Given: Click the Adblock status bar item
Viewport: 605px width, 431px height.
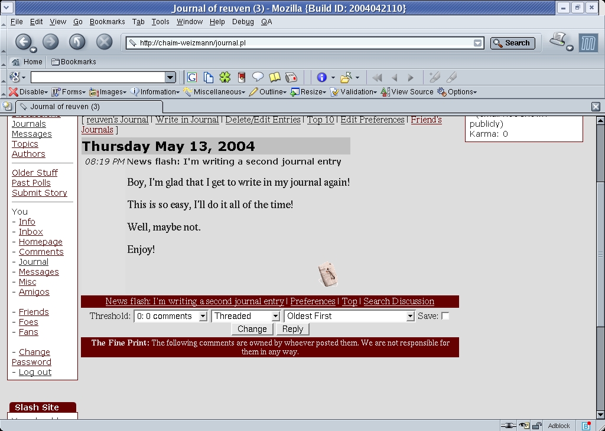Looking at the screenshot, I should (559, 426).
